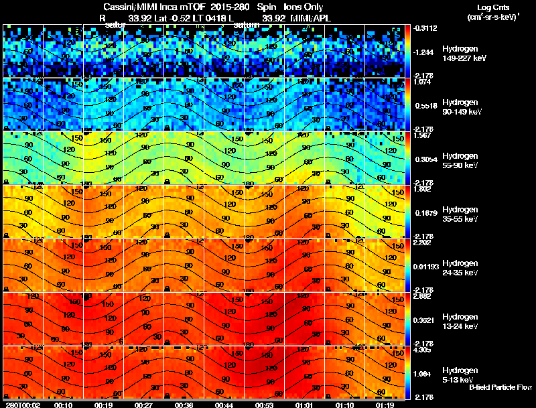Click the color bar beside 149-227 keV panel
This screenshot has height=408, width=536.
[408, 50]
